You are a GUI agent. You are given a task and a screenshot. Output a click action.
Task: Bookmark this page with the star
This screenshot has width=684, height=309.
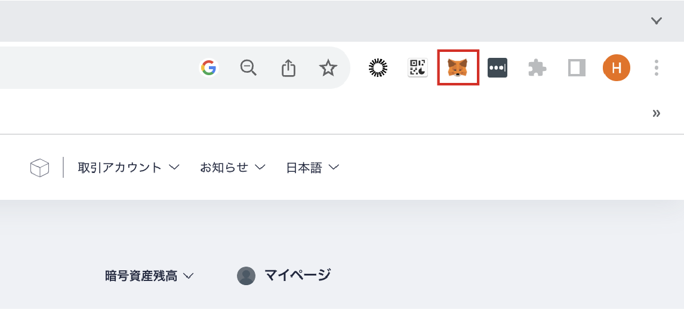328,68
